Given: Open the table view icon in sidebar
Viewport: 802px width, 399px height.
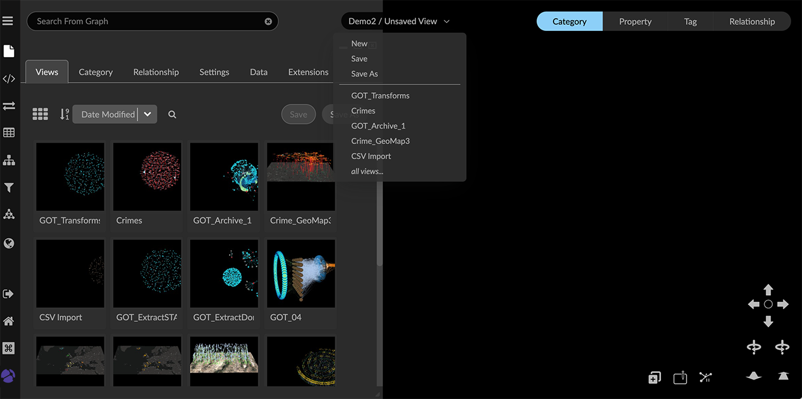Looking at the screenshot, I should (x=9, y=132).
